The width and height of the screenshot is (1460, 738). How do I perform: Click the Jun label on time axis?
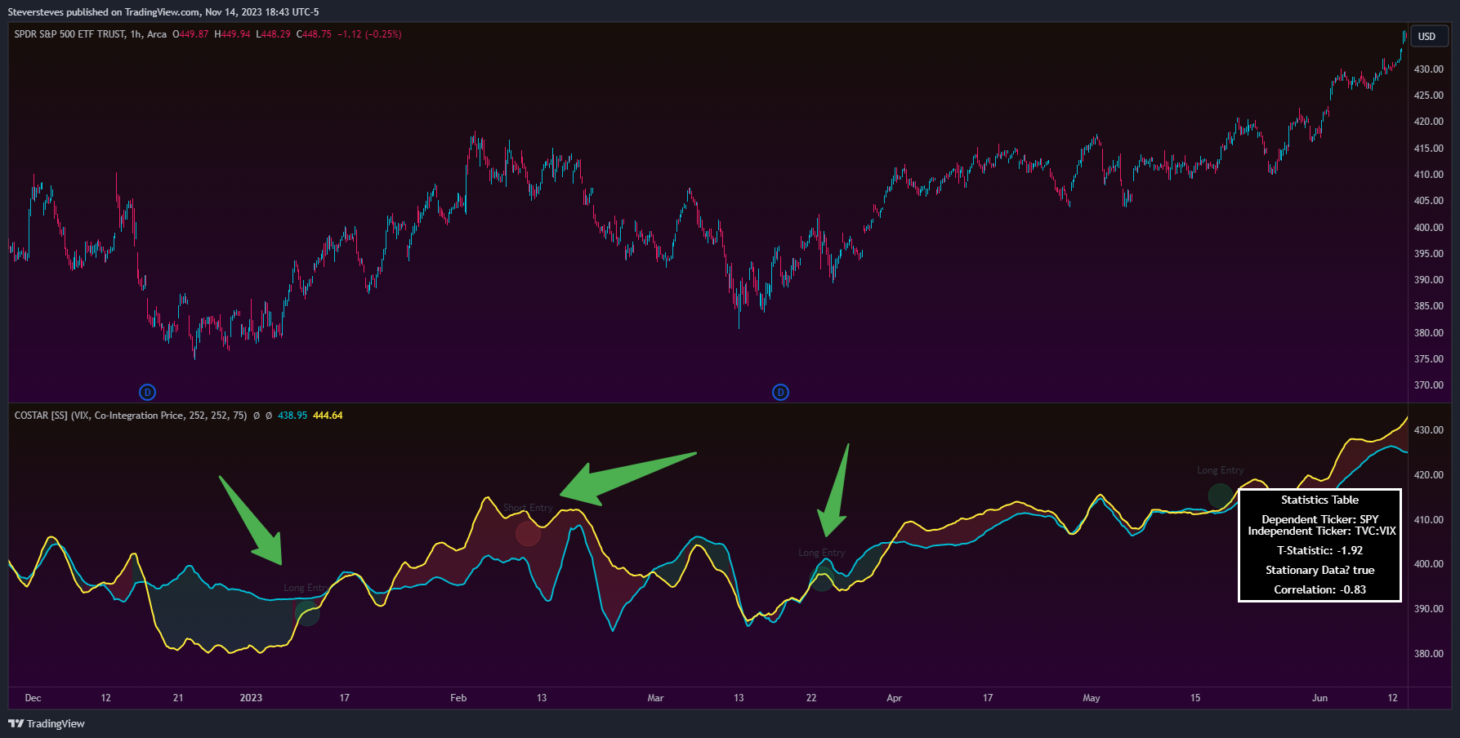pyautogui.click(x=1319, y=698)
